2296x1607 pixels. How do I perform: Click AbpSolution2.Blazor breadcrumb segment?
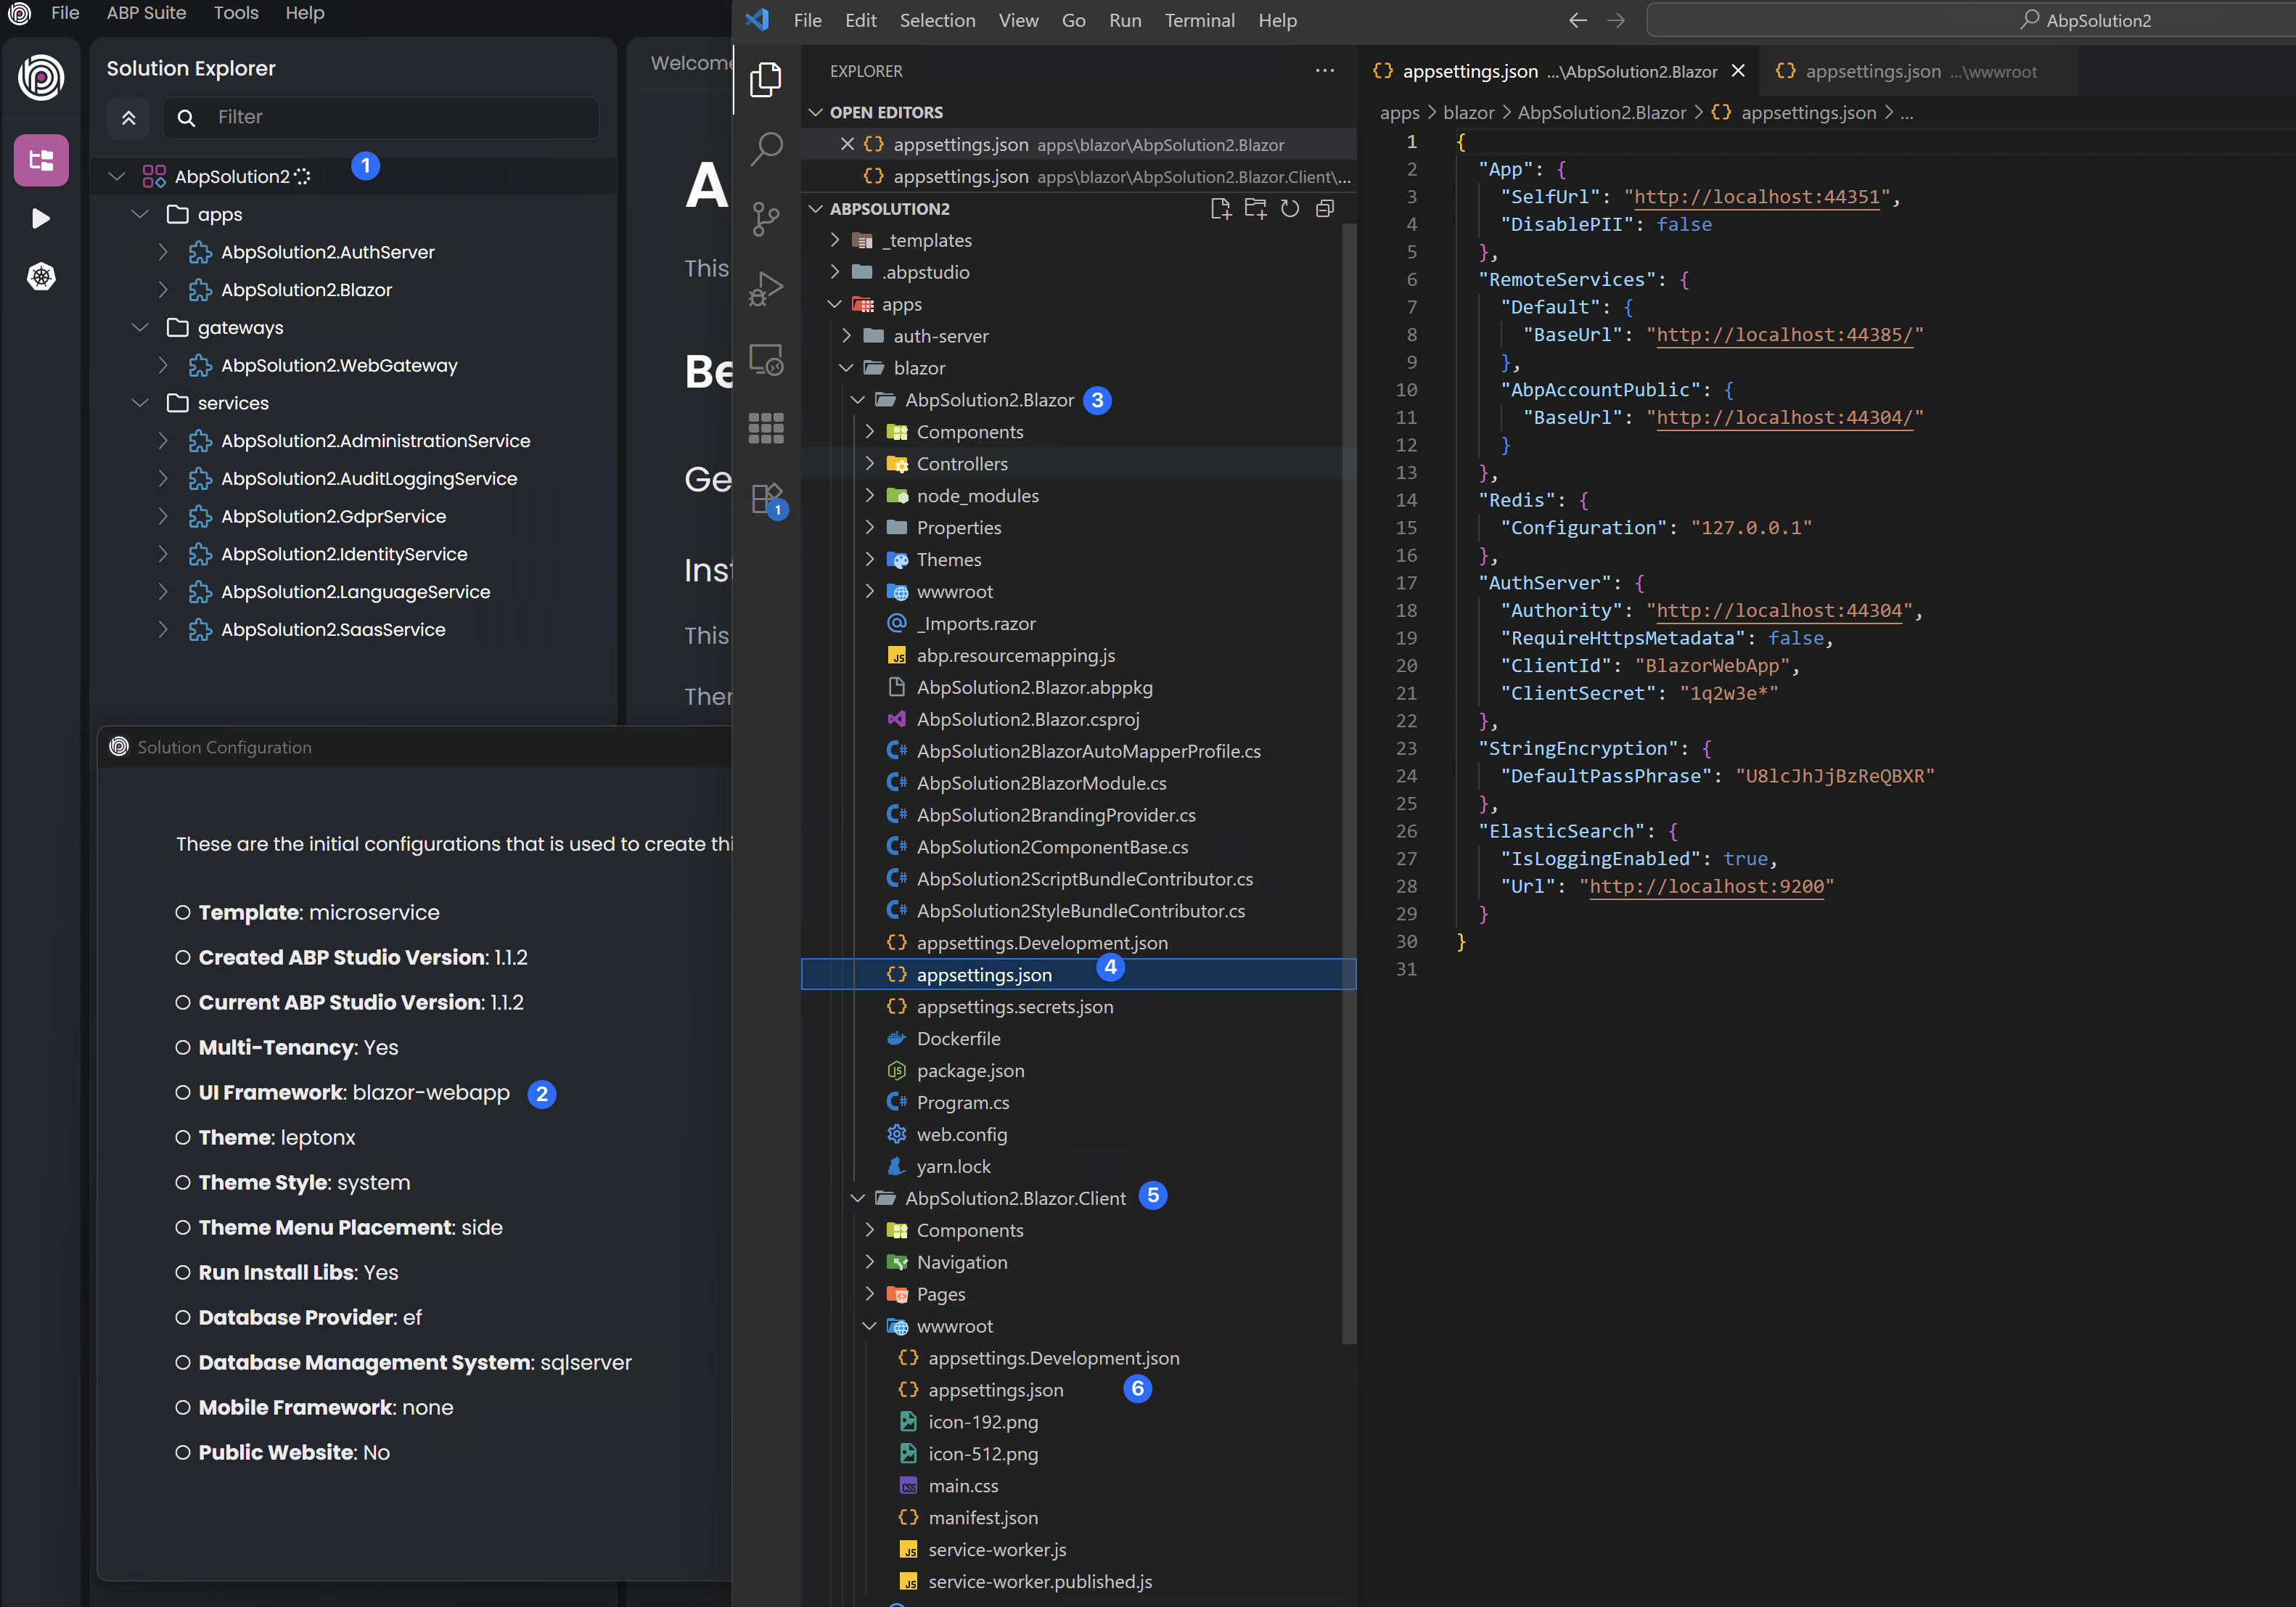[1602, 113]
